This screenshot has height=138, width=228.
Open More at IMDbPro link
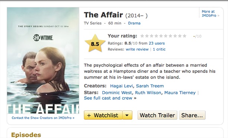(210, 13)
